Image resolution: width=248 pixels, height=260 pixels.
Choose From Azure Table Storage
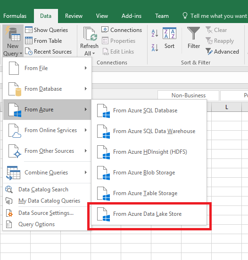click(149, 193)
